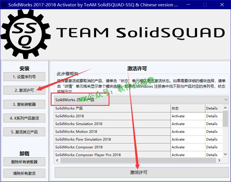Select SolidWorks Composer 2018 product name
Viewport: 231px width, 182px height.
(112, 147)
